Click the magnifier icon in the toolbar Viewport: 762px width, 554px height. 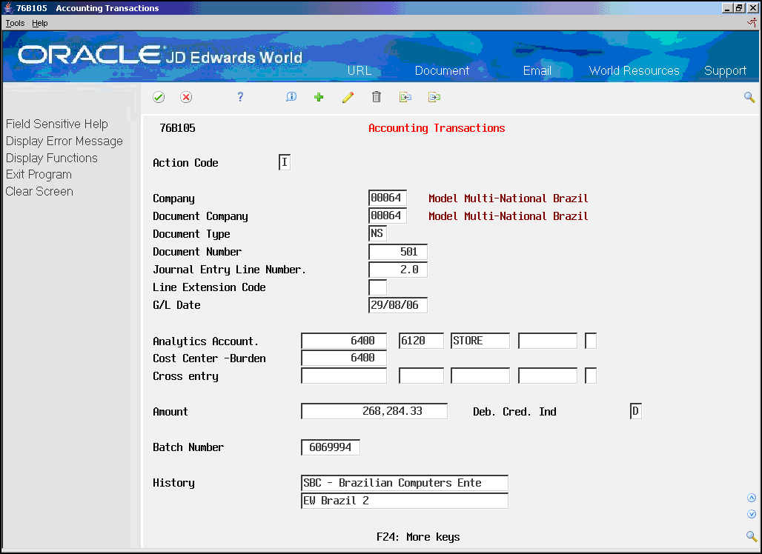pyautogui.click(x=749, y=97)
